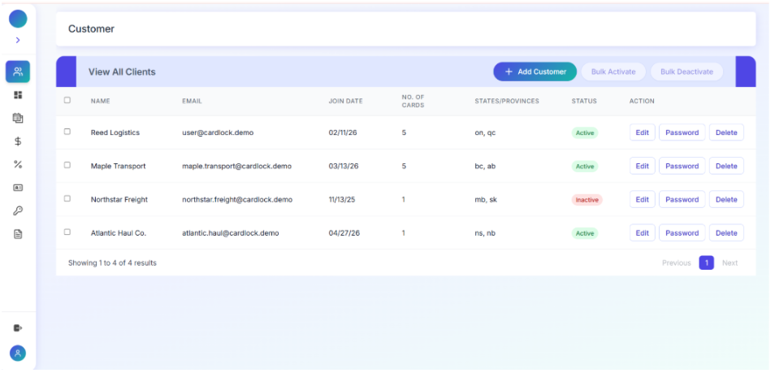Go to the Previous page
775x373 pixels.
(676, 263)
